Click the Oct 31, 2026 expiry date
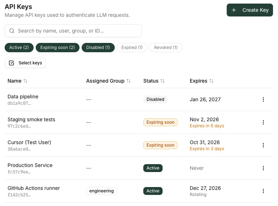This screenshot has width=278, height=206. [205, 142]
